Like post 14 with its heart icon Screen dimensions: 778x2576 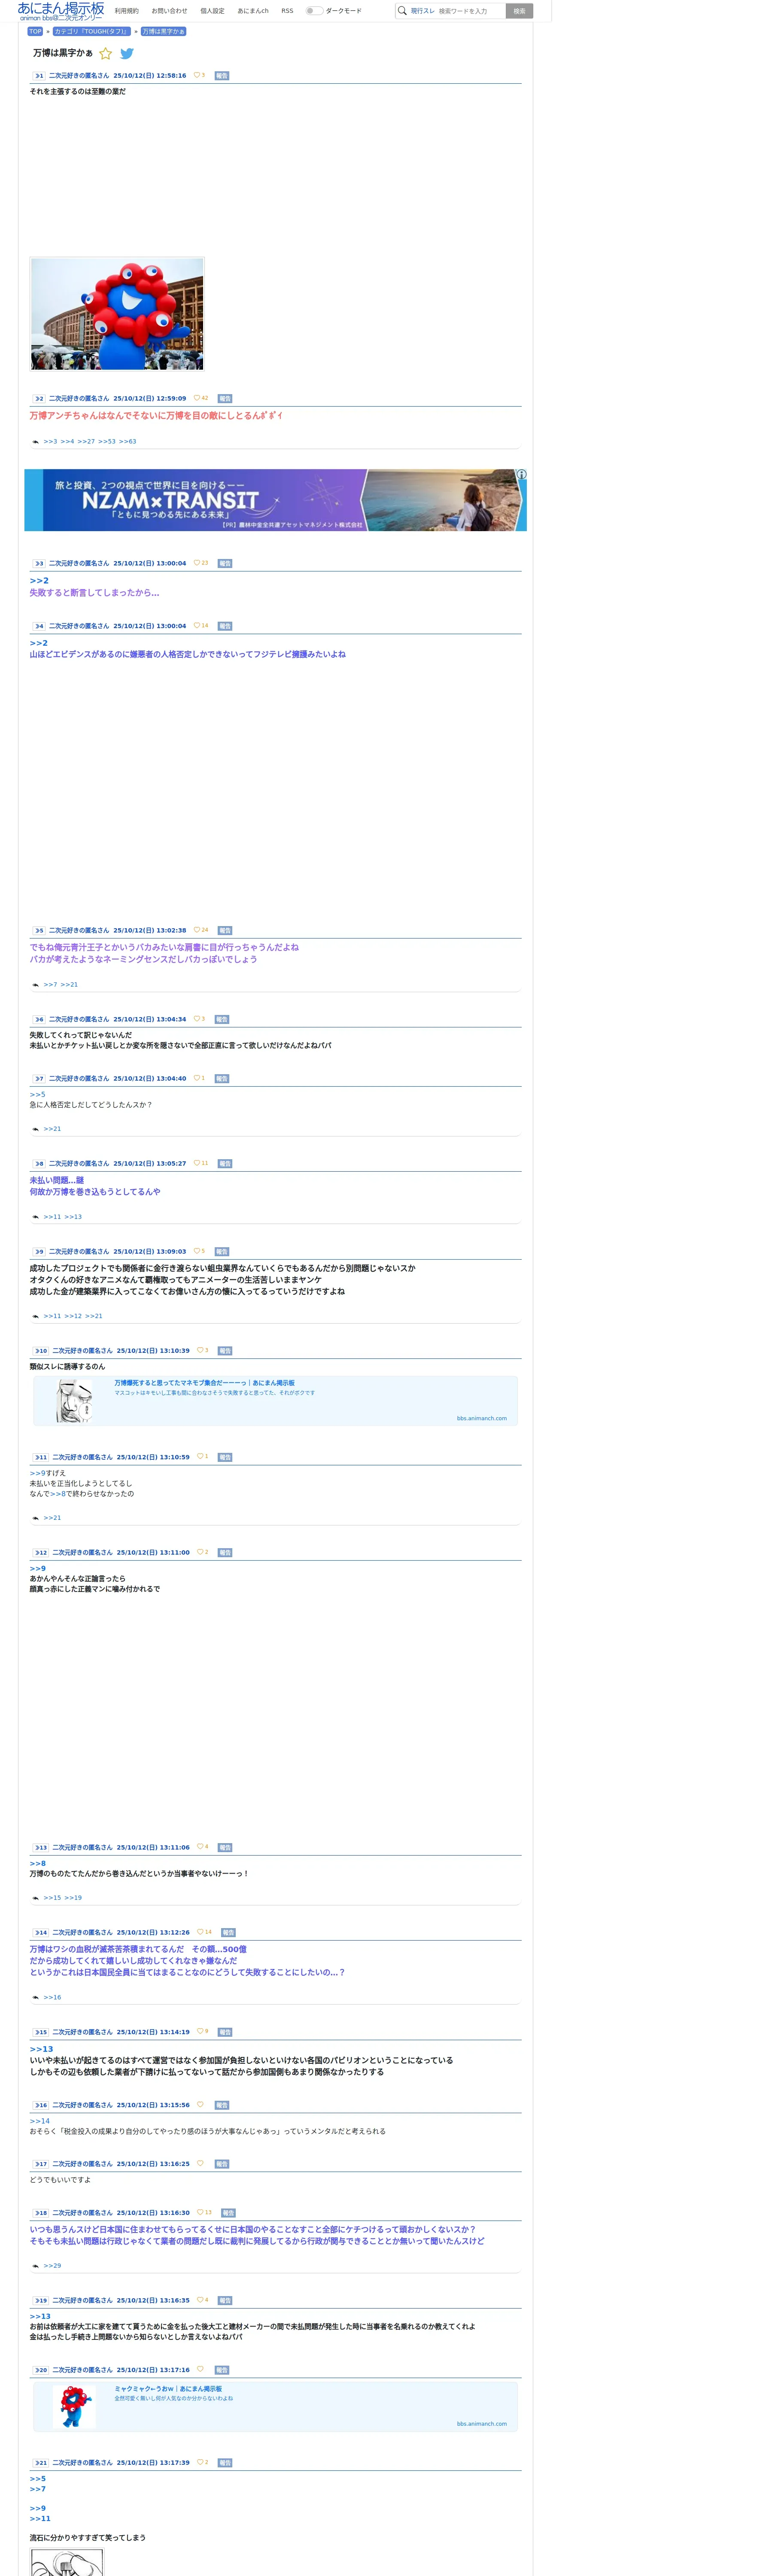click(x=200, y=1932)
